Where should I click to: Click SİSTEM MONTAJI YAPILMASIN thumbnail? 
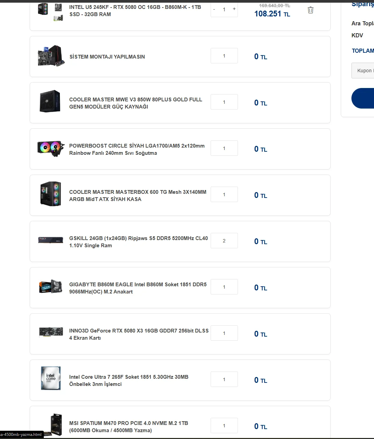point(51,56)
